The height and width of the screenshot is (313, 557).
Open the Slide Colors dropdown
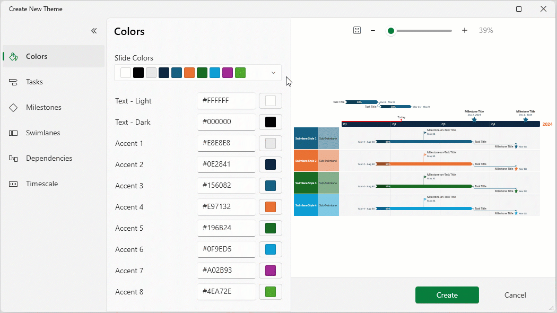pyautogui.click(x=273, y=72)
